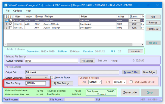Start the Transcode process
The width and height of the screenshot is (165, 104).
click(130, 92)
